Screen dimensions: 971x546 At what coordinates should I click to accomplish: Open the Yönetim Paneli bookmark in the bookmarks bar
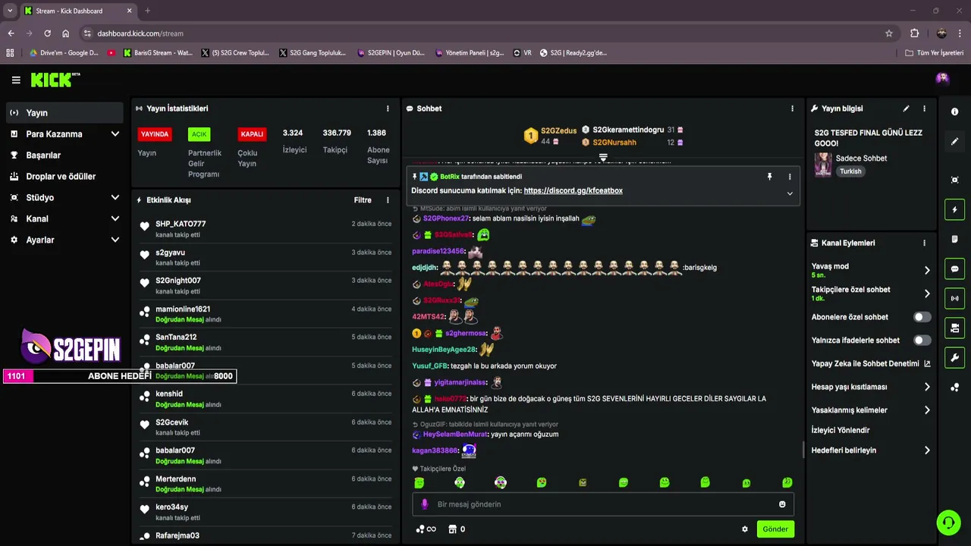[x=470, y=53]
